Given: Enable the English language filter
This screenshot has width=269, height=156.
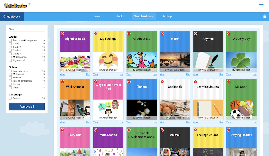Looking at the screenshot, I should pyautogui.click(x=10, y=98).
